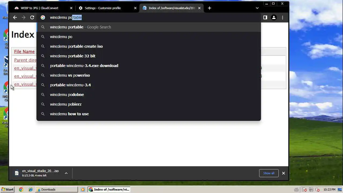Pick 'wincdemu vs poweriso' suggestion

[x=149, y=75]
